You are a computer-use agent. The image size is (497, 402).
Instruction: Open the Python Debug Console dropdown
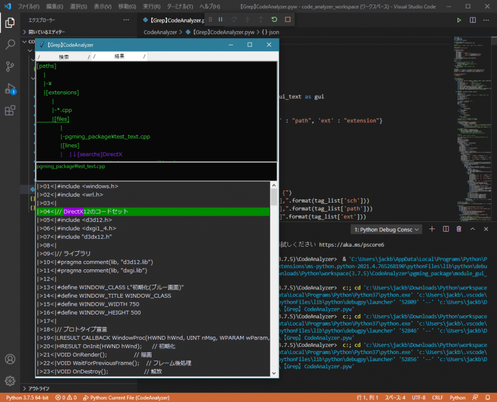point(386,229)
